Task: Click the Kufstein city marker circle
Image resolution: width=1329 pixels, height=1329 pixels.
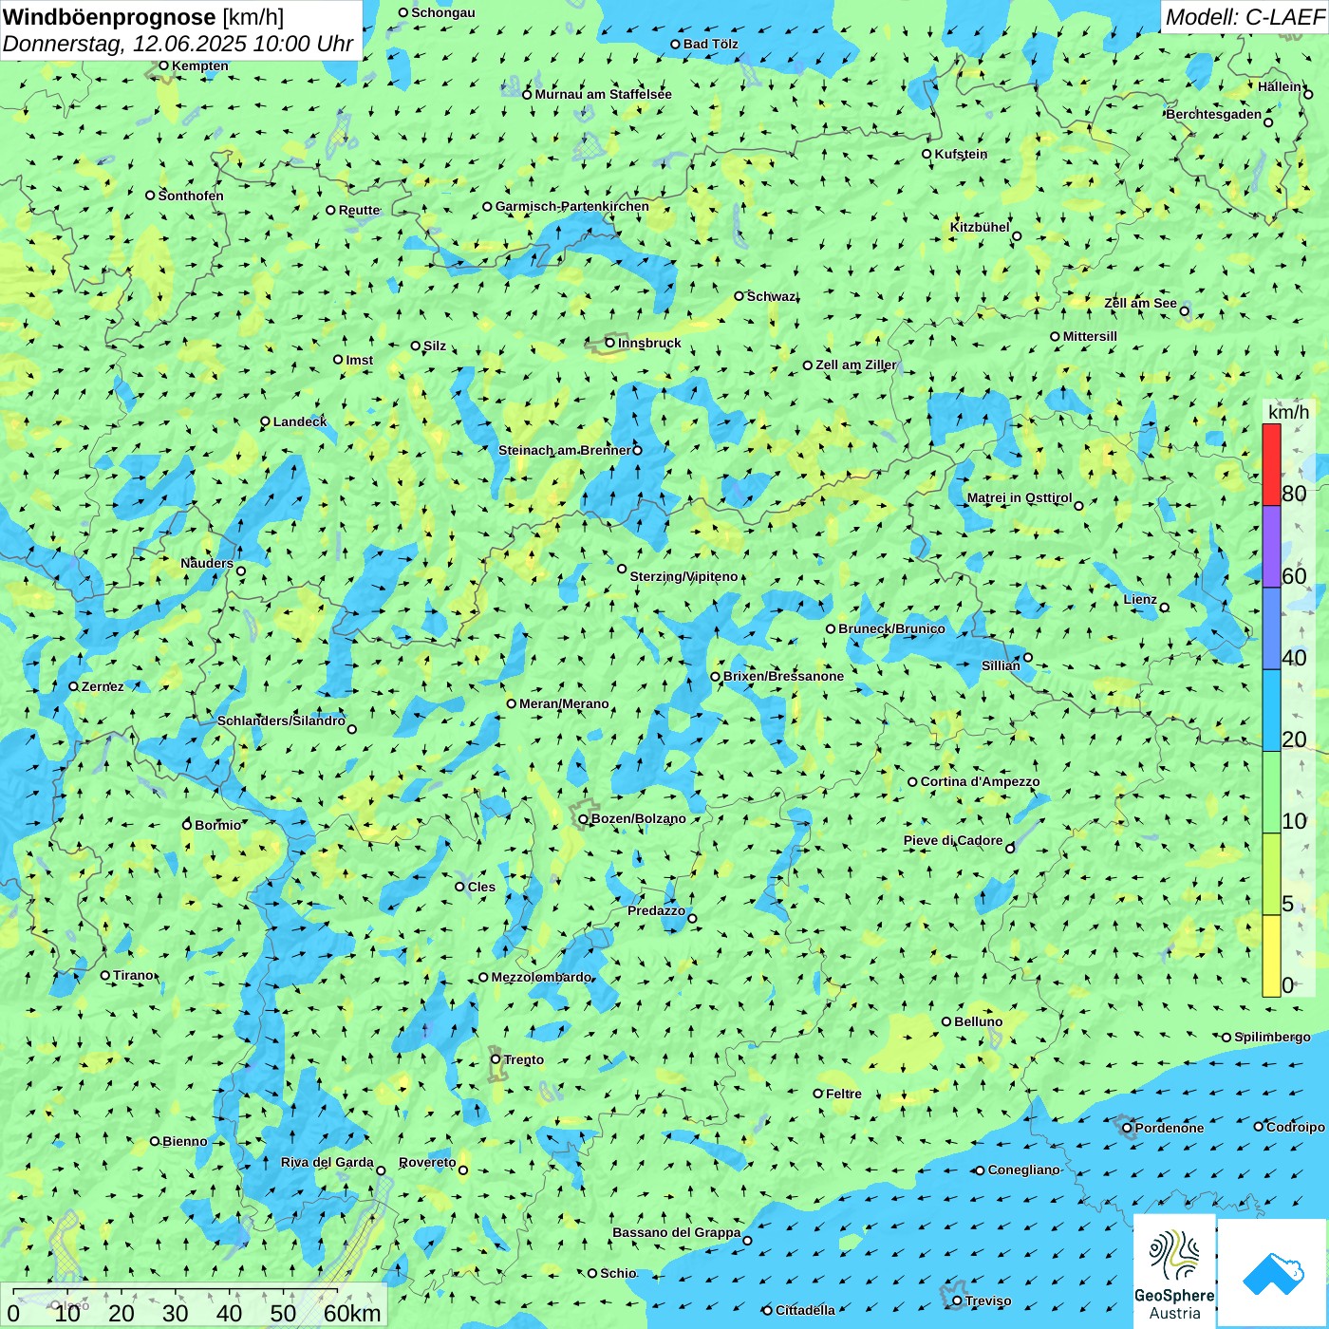Action: (x=927, y=154)
